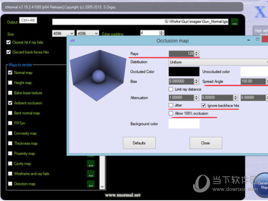This screenshot has height=201, width=268.
Task: Adjust second Attenuation stepper
Action: pos(236,98)
